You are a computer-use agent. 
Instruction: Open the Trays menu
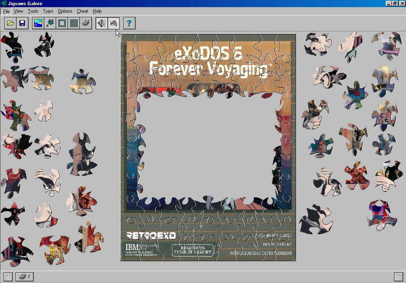[x=48, y=11]
